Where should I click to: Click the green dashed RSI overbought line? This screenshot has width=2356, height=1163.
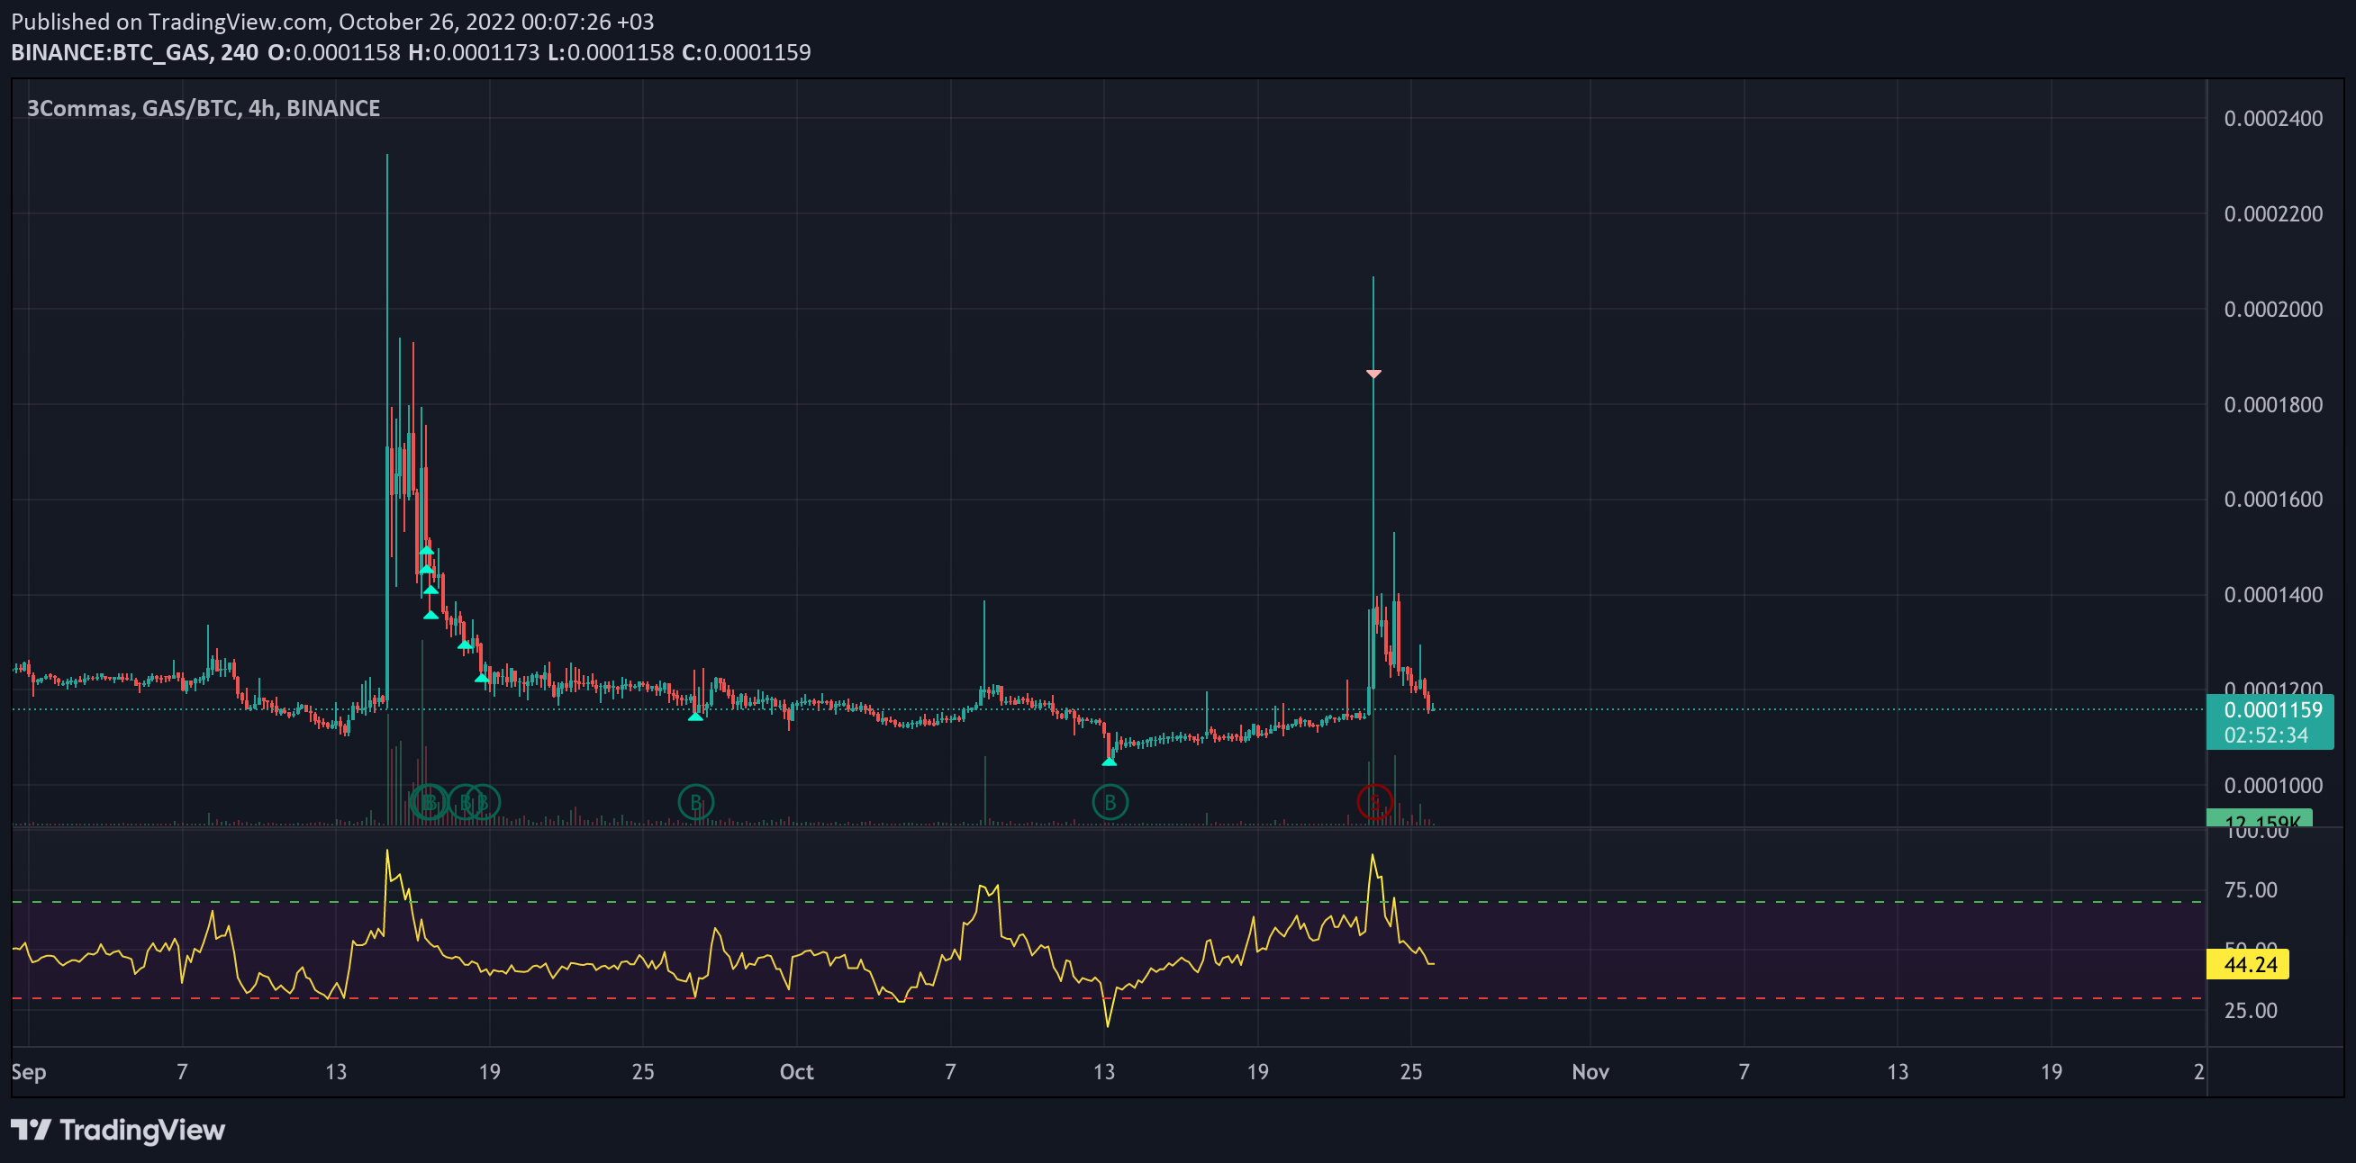[1109, 902]
